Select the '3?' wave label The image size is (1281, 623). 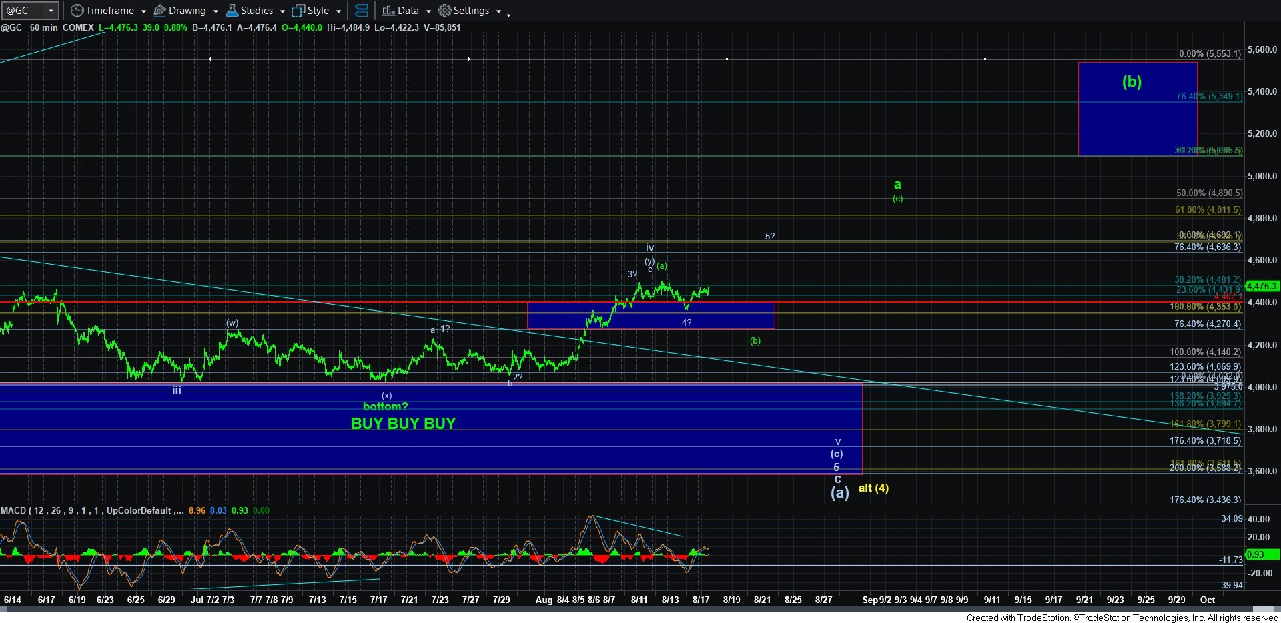[x=632, y=274]
